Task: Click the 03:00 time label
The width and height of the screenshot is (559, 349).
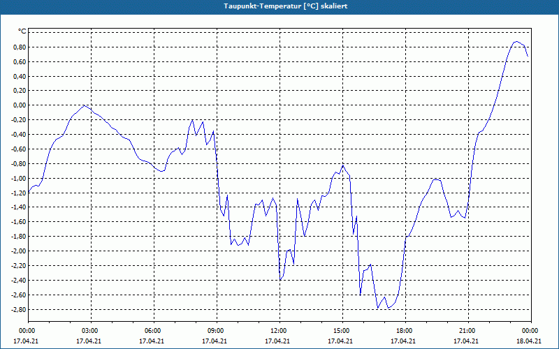Action: pyautogui.click(x=91, y=331)
